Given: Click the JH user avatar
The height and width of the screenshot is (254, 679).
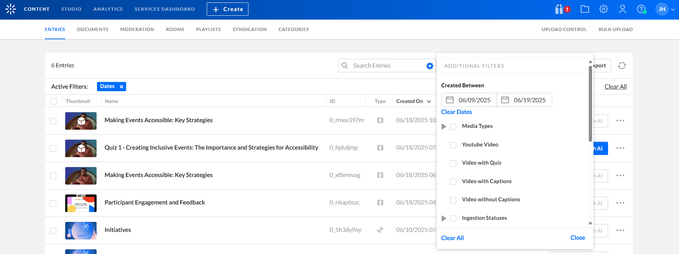Looking at the screenshot, I should 662,9.
